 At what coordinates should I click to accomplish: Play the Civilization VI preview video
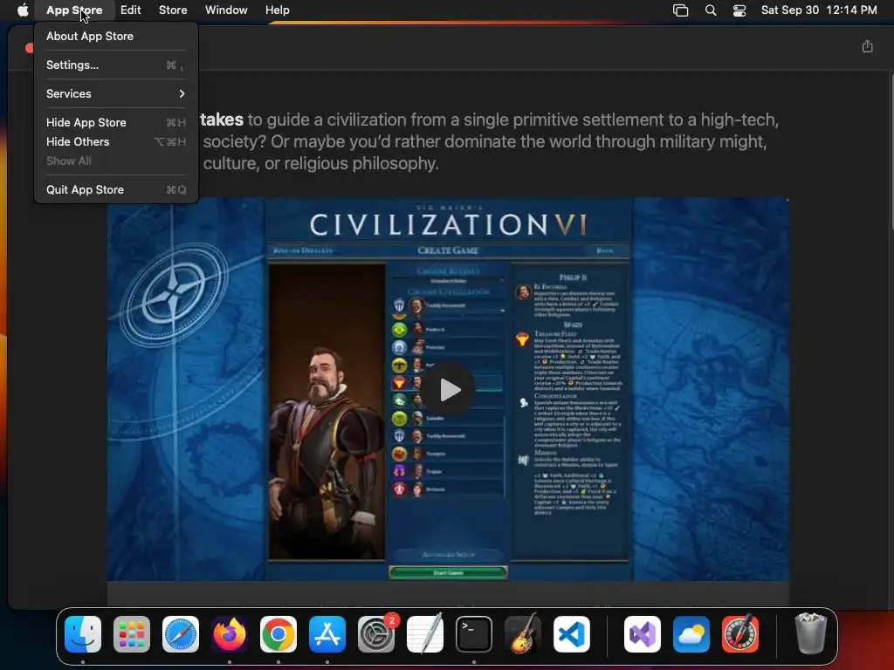point(450,390)
